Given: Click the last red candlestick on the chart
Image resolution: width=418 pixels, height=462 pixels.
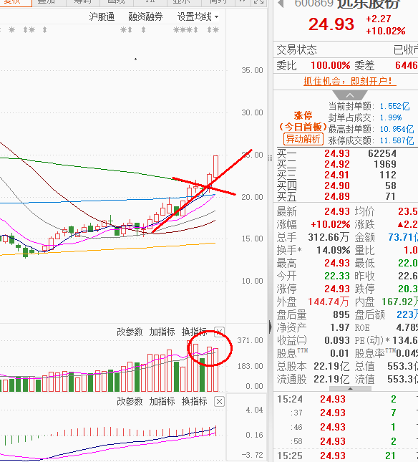Looking at the screenshot, I should (x=215, y=166).
